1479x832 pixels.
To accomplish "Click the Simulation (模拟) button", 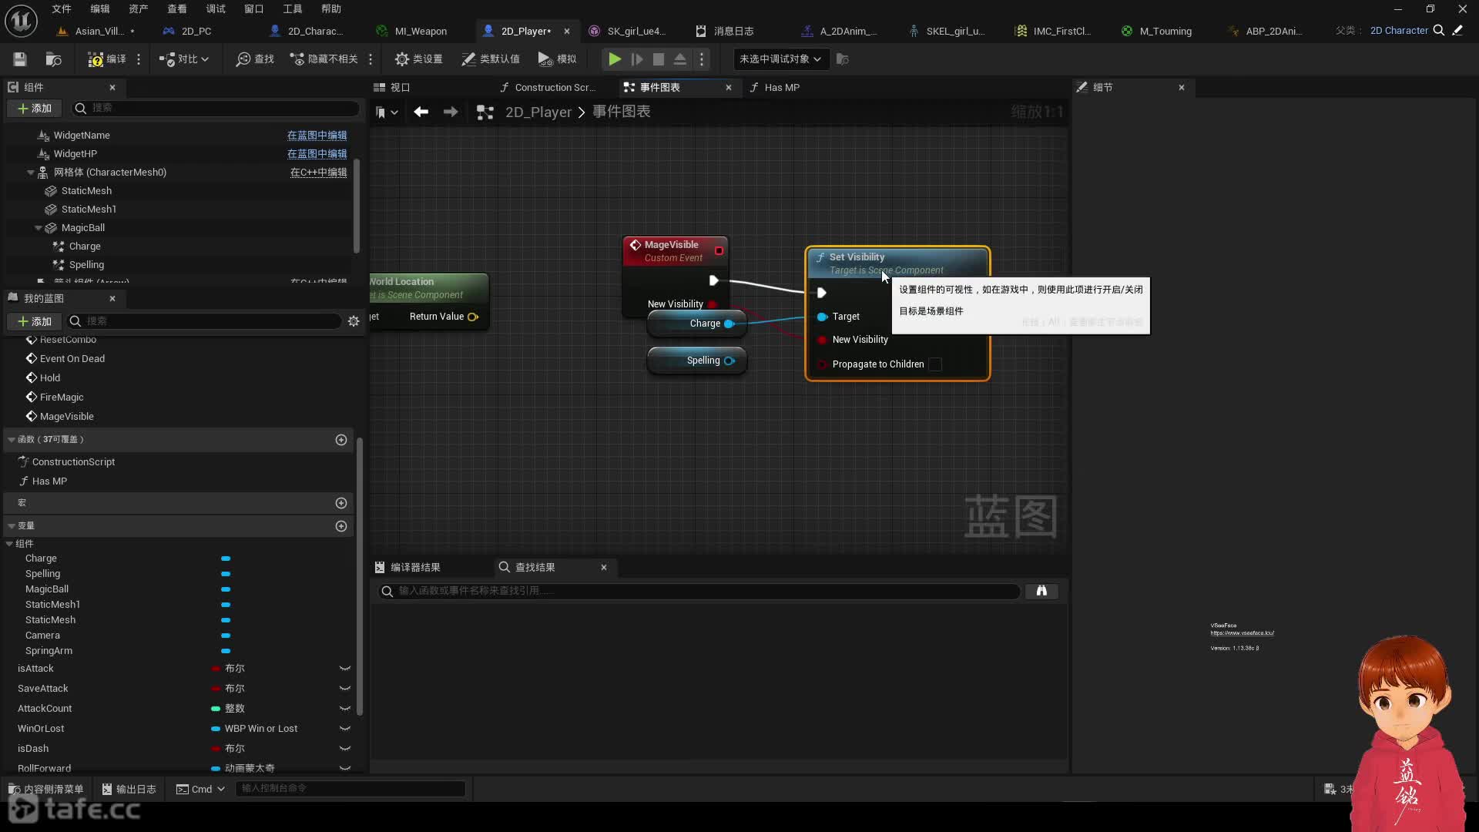I will 557,59.
